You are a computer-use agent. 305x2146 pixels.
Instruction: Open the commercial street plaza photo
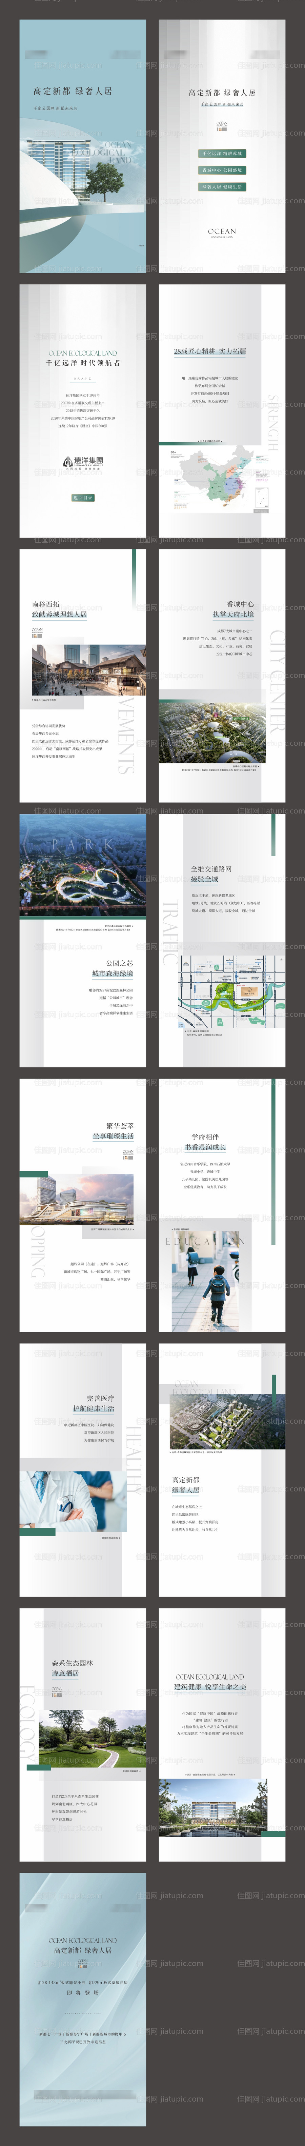coord(82,670)
